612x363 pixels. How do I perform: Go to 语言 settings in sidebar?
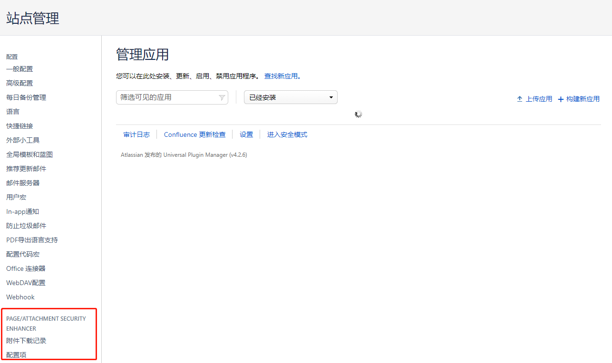pos(13,112)
